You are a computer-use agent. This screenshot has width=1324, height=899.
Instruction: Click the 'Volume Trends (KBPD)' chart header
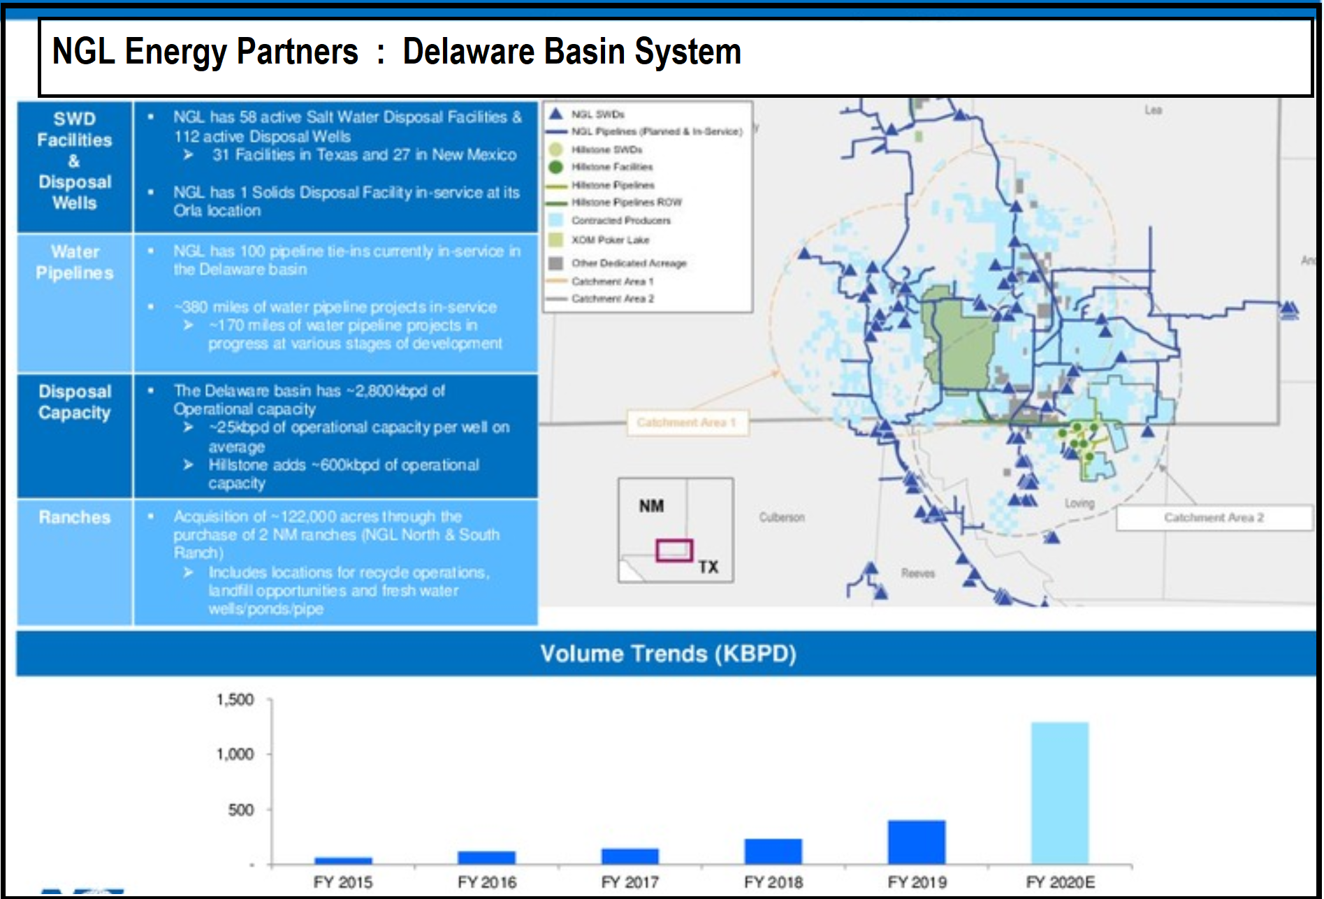668,654
